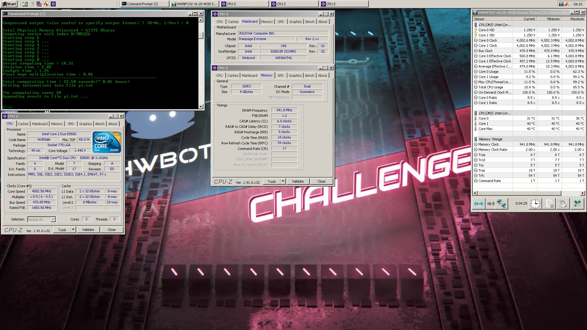Click the Core Max thermometer icon
This screenshot has width=587, height=330.
tap(476, 129)
